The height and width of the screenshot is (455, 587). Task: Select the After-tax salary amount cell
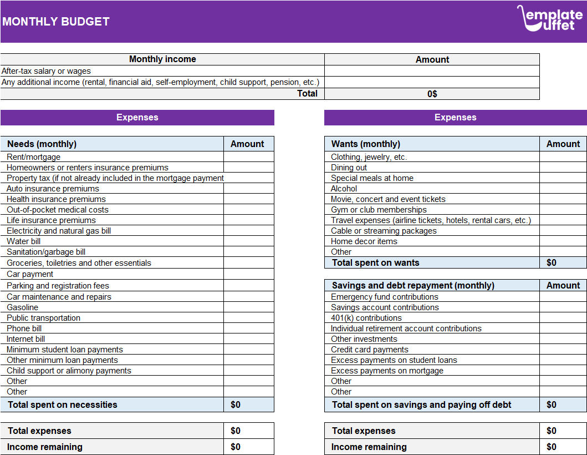tap(432, 70)
